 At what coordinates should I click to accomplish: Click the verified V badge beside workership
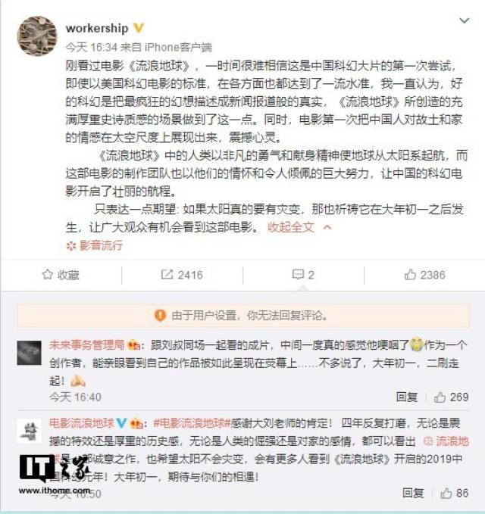(x=139, y=28)
